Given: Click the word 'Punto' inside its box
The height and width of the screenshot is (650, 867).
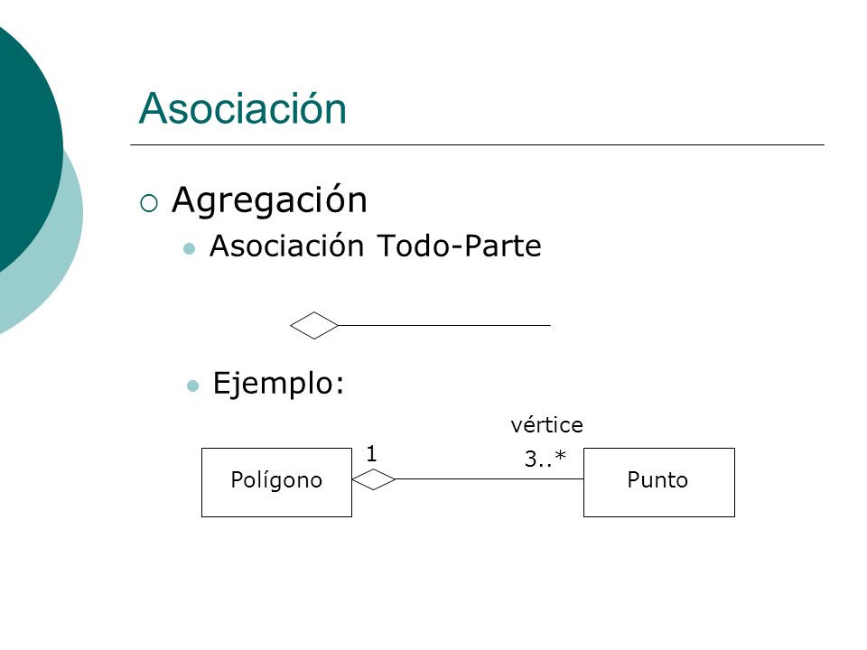Looking at the screenshot, I should click(x=657, y=479).
